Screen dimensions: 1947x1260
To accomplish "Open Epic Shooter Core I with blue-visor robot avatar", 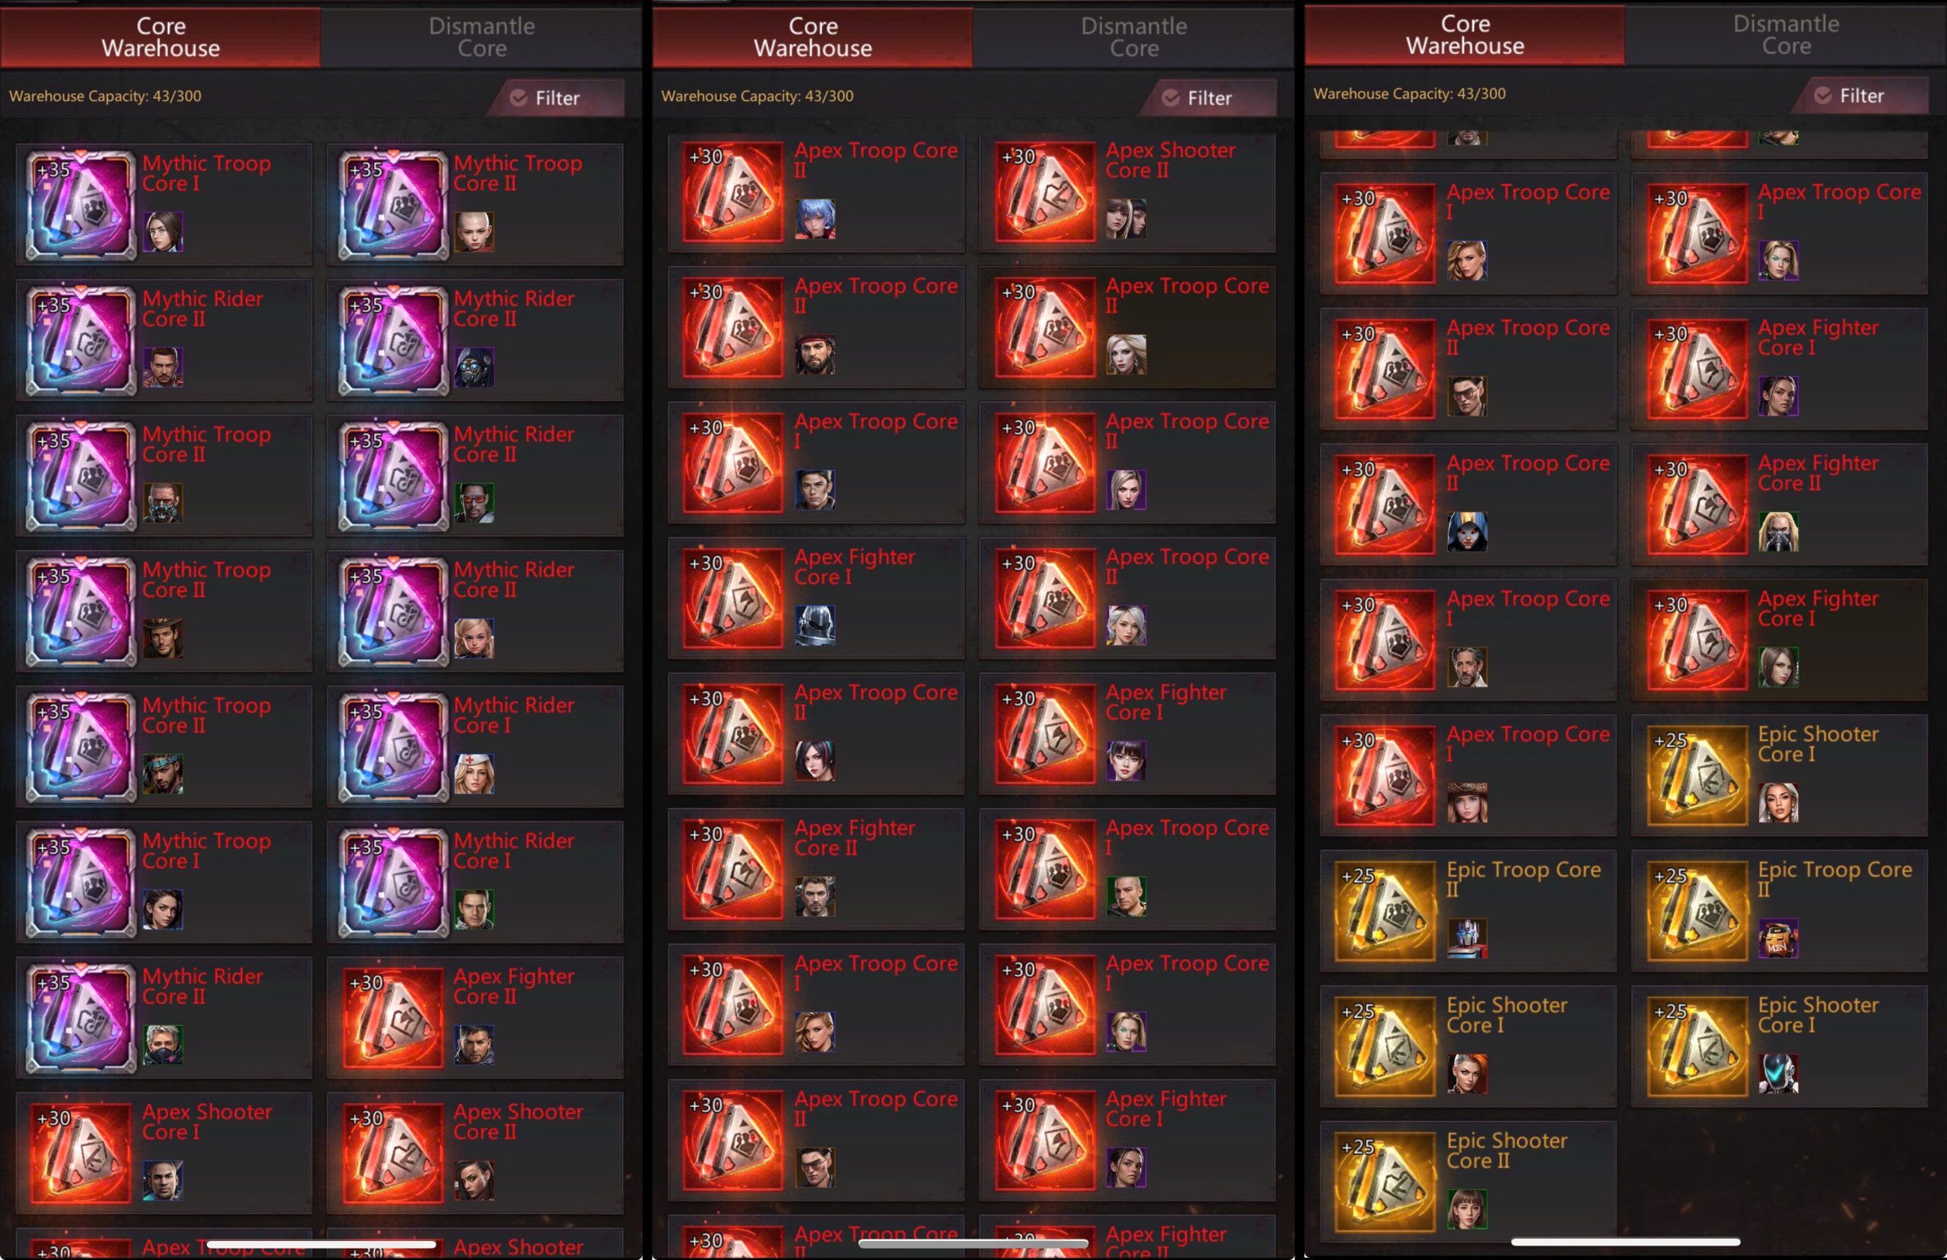I will [1779, 1045].
